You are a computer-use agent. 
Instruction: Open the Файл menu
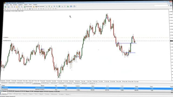[x=7, y=5]
